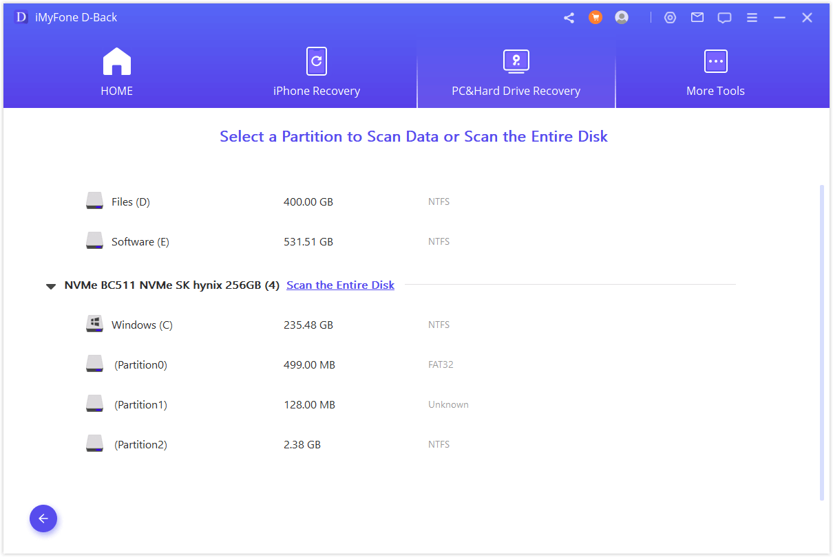Click the iPhone Recovery phone icon
The image size is (833, 557).
click(317, 61)
